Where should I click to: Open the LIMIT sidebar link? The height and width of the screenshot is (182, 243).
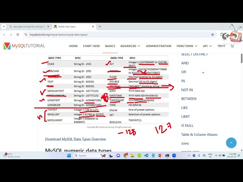(x=186, y=116)
